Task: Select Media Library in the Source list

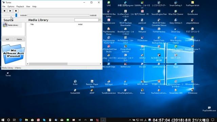Action: (12, 25)
